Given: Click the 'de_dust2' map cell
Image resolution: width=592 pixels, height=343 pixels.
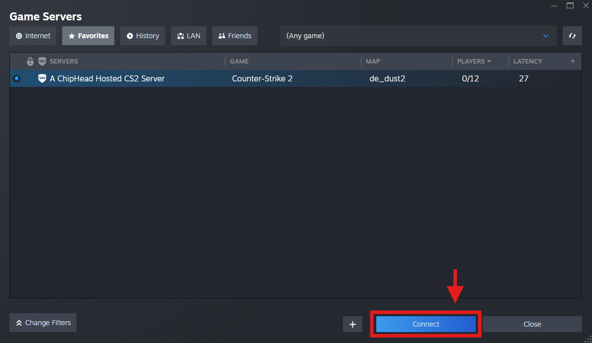Looking at the screenshot, I should [387, 78].
